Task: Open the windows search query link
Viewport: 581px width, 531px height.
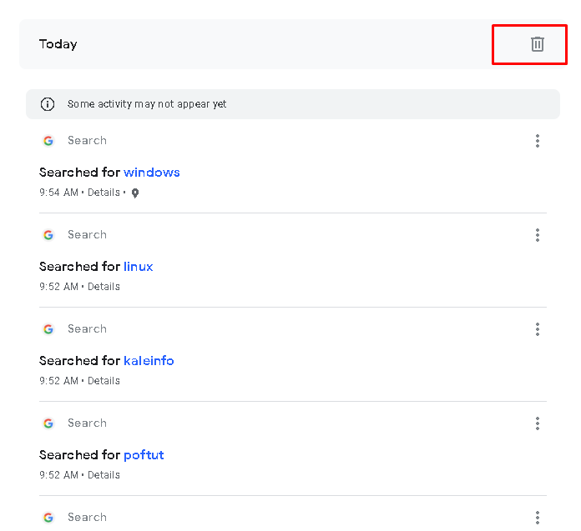Action: pos(152,173)
